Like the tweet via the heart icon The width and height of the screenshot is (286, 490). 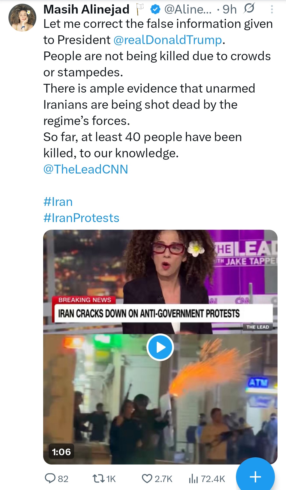(x=147, y=479)
